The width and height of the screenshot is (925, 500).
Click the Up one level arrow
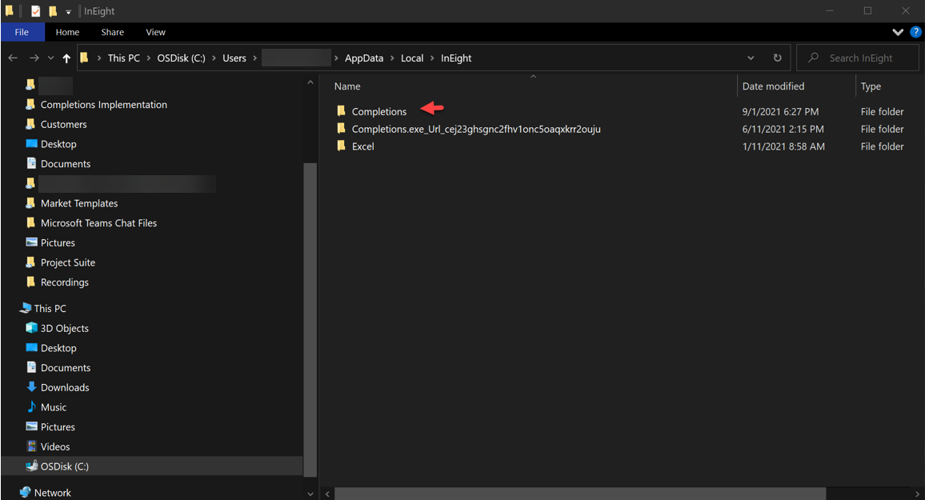[x=66, y=58]
